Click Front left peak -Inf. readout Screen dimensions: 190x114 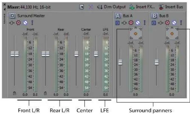click(x=25, y=34)
